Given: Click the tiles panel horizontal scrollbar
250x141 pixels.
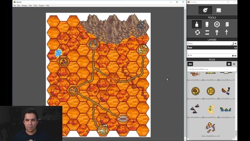Looking at the screenshot, I should point(211,139).
